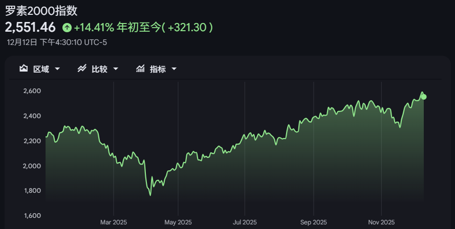Click the 2,000 y-axis label
Viewport: 455px width, 229px height.
pyautogui.click(x=32, y=166)
